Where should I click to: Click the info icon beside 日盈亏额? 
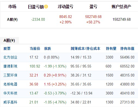point(46,7)
